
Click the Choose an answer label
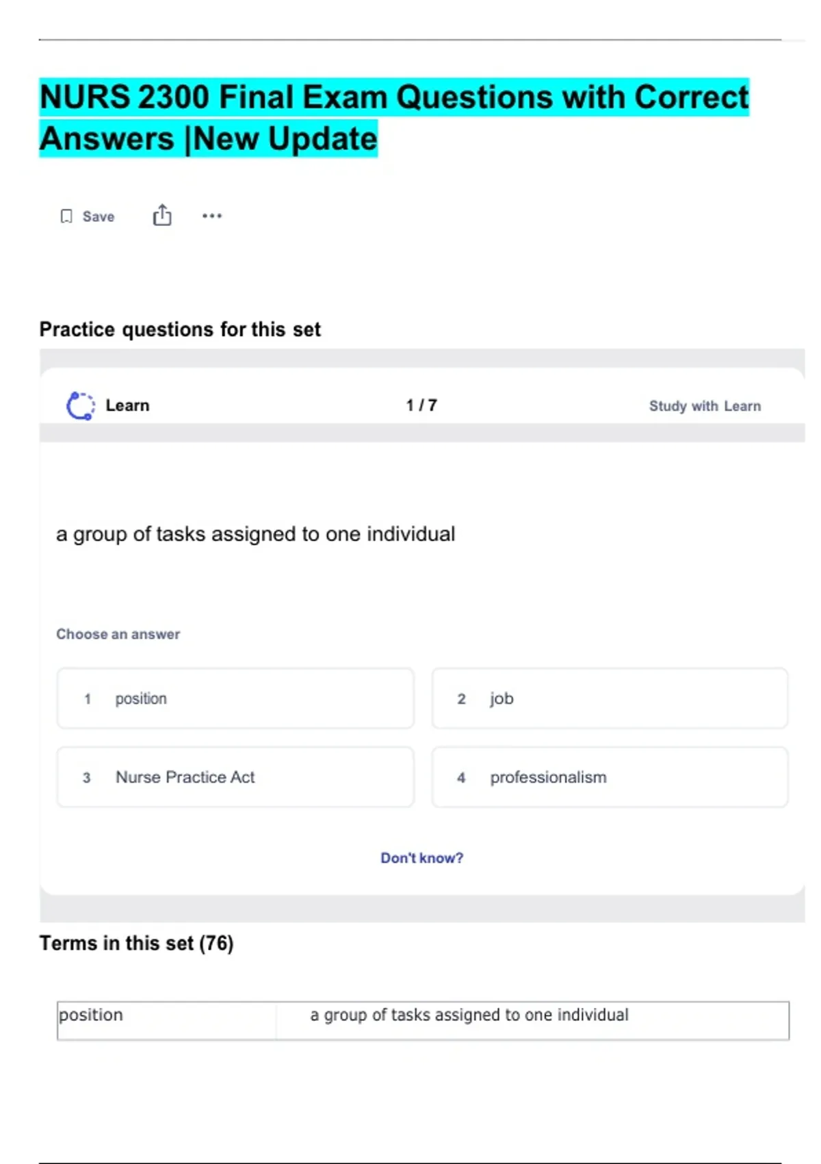tap(118, 634)
